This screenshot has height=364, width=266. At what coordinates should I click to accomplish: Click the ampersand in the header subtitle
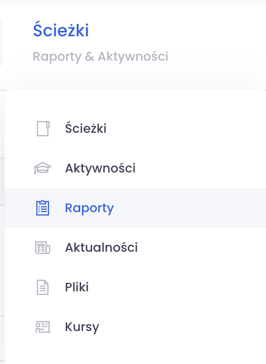(x=90, y=57)
